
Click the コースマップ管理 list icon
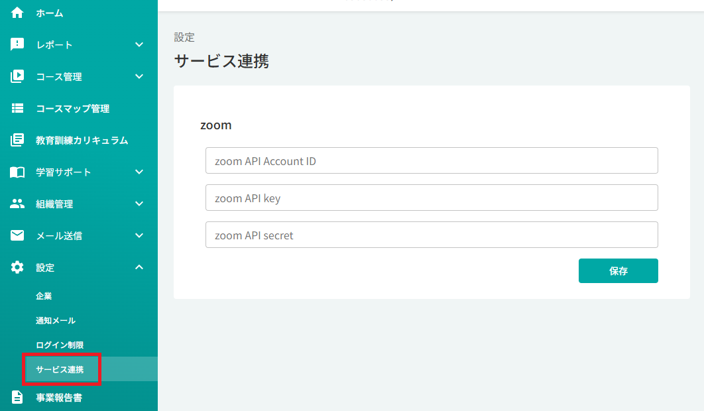[17, 108]
